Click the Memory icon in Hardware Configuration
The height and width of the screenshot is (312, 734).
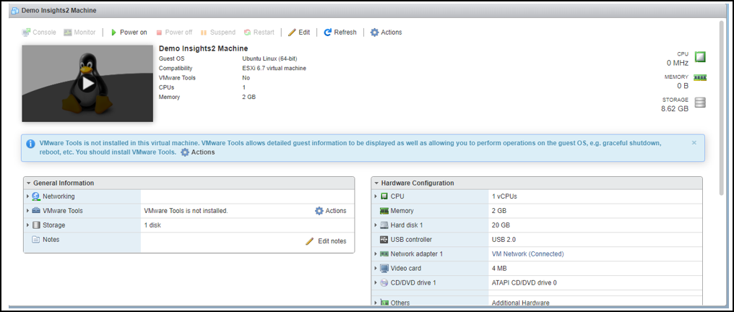(x=384, y=211)
